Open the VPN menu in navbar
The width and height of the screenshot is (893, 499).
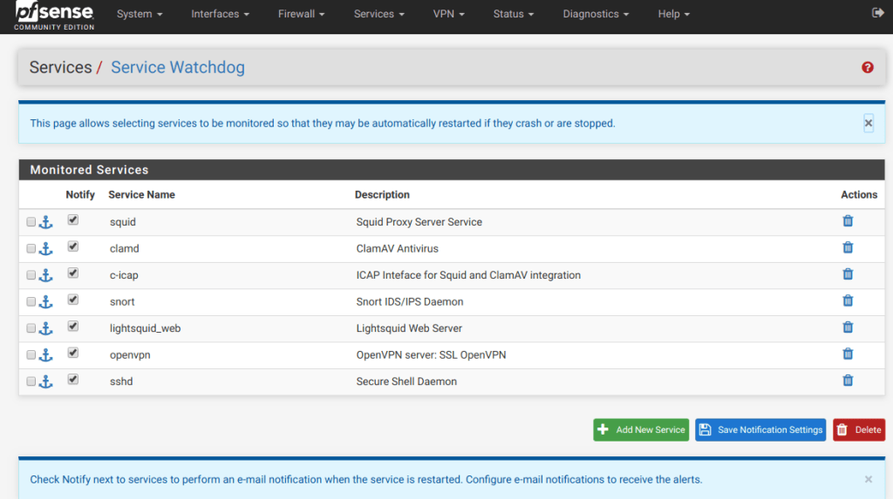pyautogui.click(x=448, y=14)
